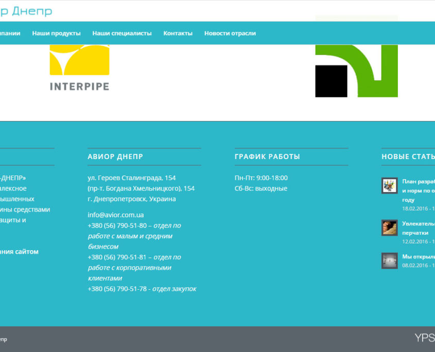Image resolution: width=435 pixels, height=352 pixels.
Task: Click the address line ул. Героев Сталинграда, 154
Action: (132, 178)
